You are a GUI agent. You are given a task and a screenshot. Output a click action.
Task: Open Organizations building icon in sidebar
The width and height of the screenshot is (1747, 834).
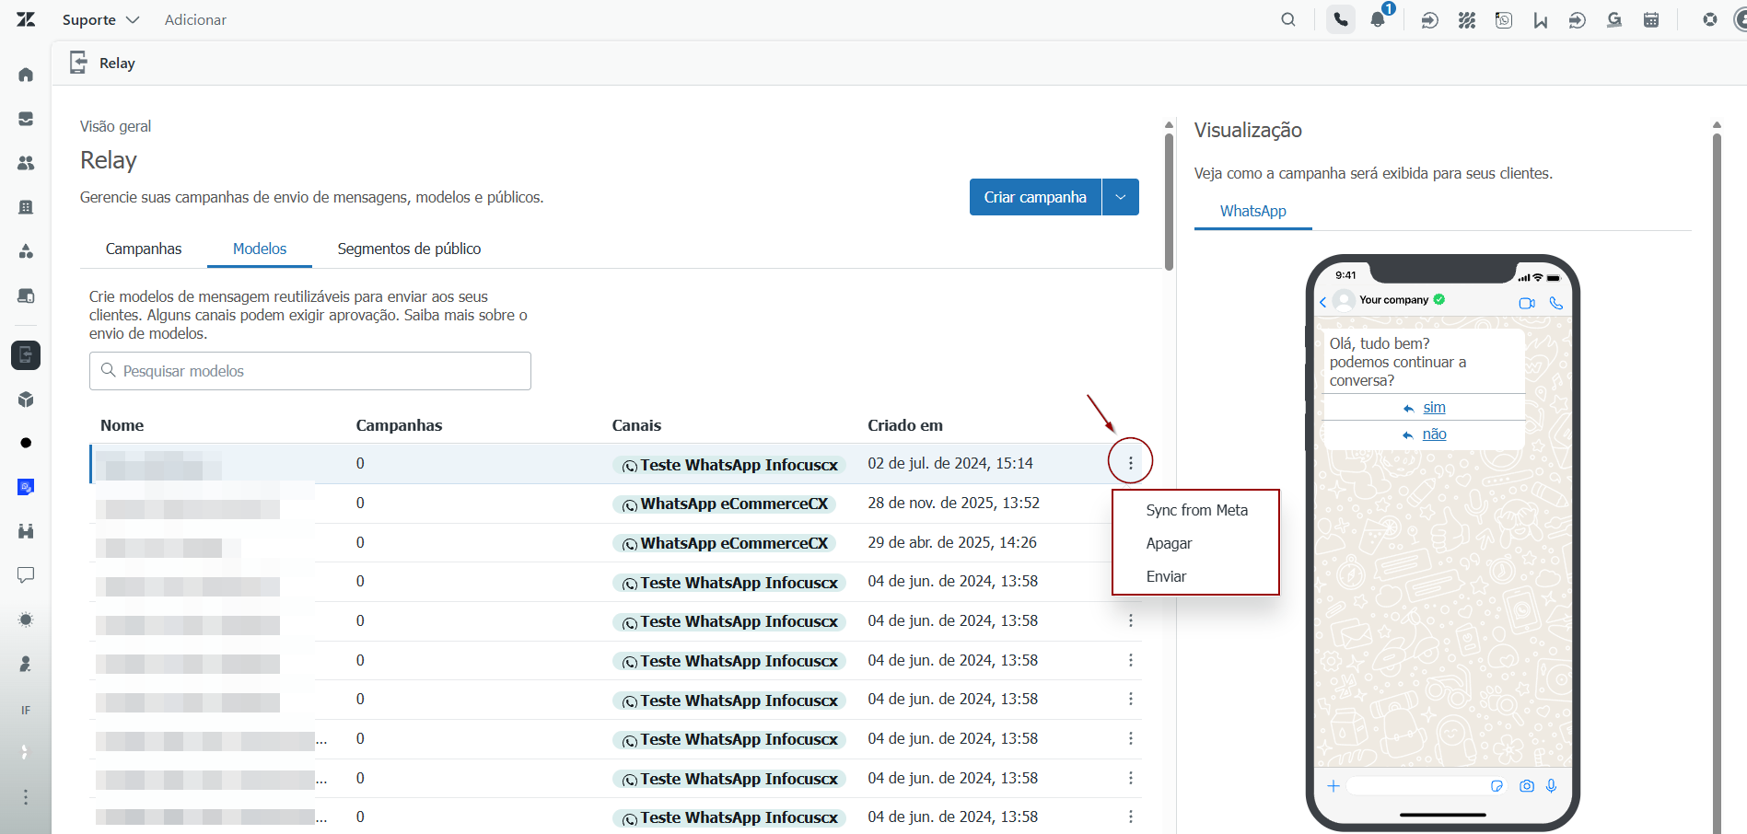26,207
